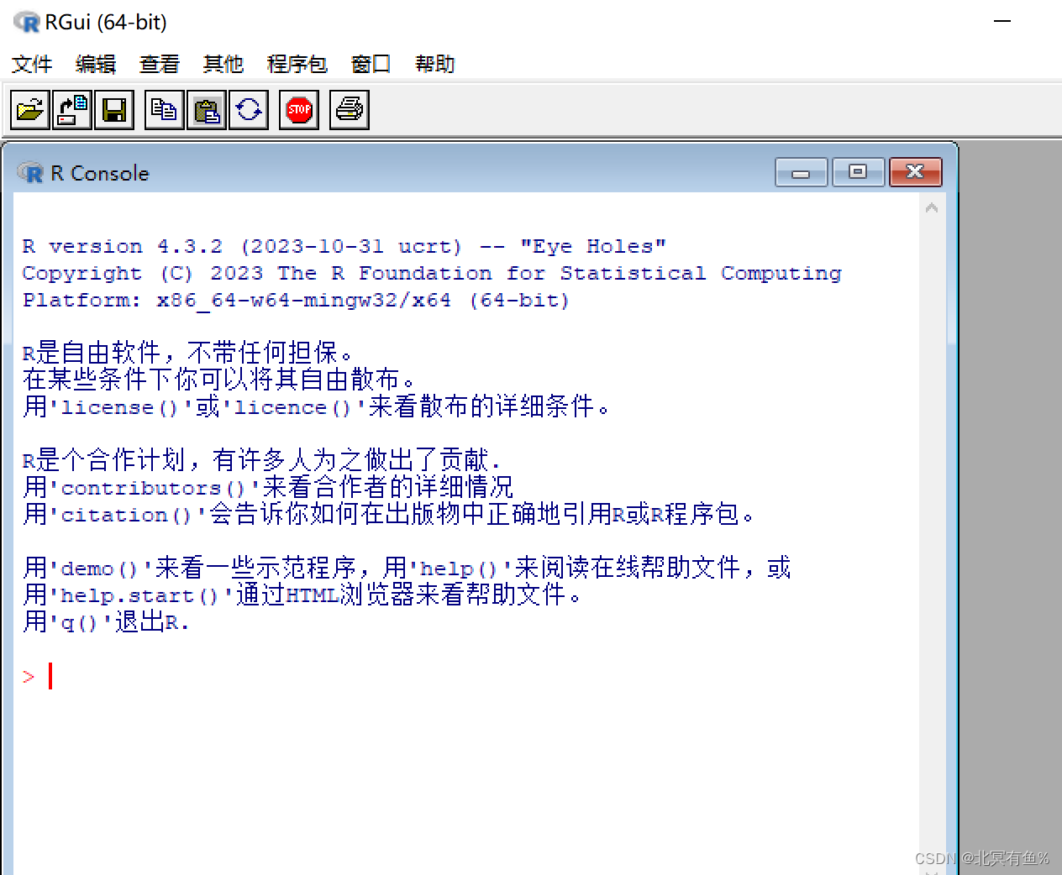Open script with the folder toolbar icon
1062x875 pixels.
point(30,110)
